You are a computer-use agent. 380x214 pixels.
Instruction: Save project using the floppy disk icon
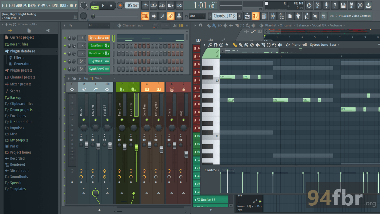343,5
